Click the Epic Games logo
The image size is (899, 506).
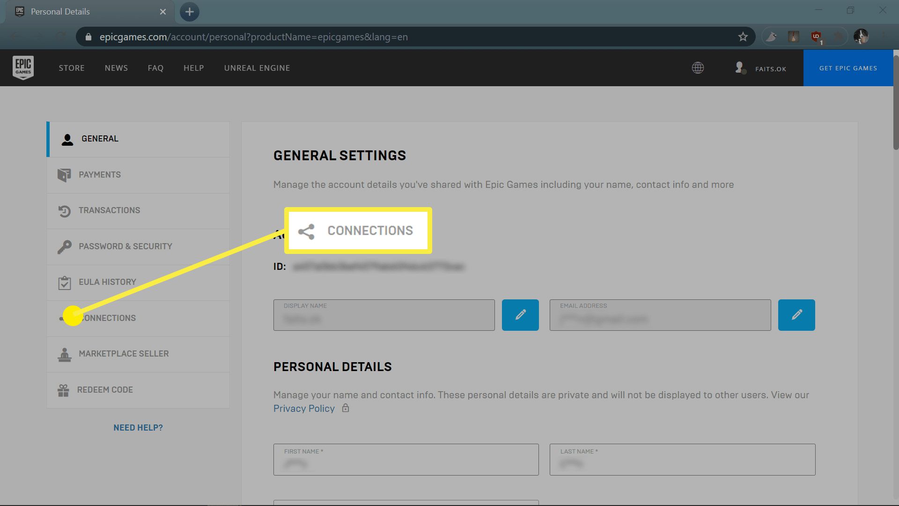pyautogui.click(x=23, y=68)
